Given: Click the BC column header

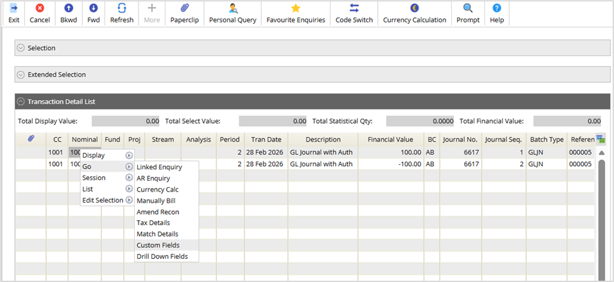Looking at the screenshot, I should [x=432, y=139].
